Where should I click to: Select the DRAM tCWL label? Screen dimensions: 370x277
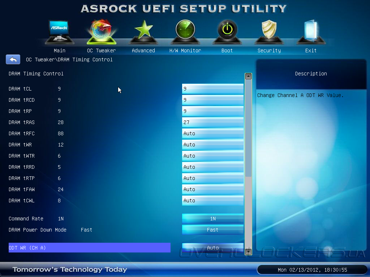21,201
